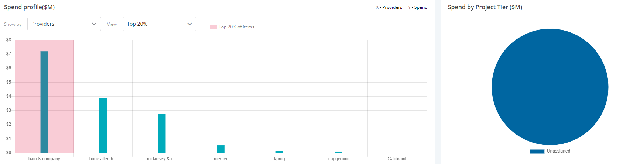Click the mercer bar
Screen dimensions: 630x164
[x=220, y=149]
